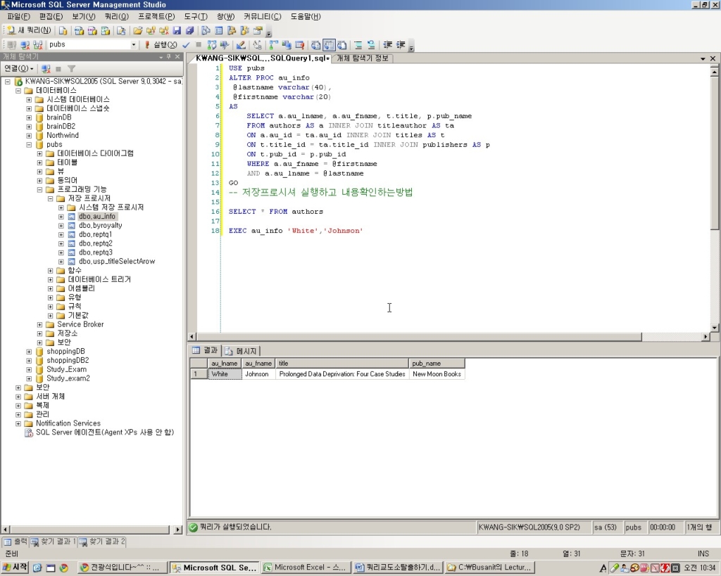Image resolution: width=721 pixels, height=576 pixels.
Task: Click Uncomment Selected Lines icon
Action: (x=371, y=44)
